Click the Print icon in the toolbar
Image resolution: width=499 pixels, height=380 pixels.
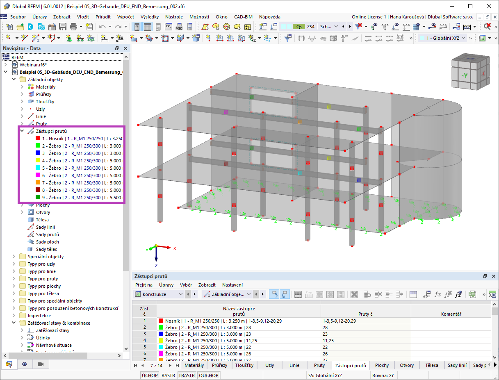(73, 27)
